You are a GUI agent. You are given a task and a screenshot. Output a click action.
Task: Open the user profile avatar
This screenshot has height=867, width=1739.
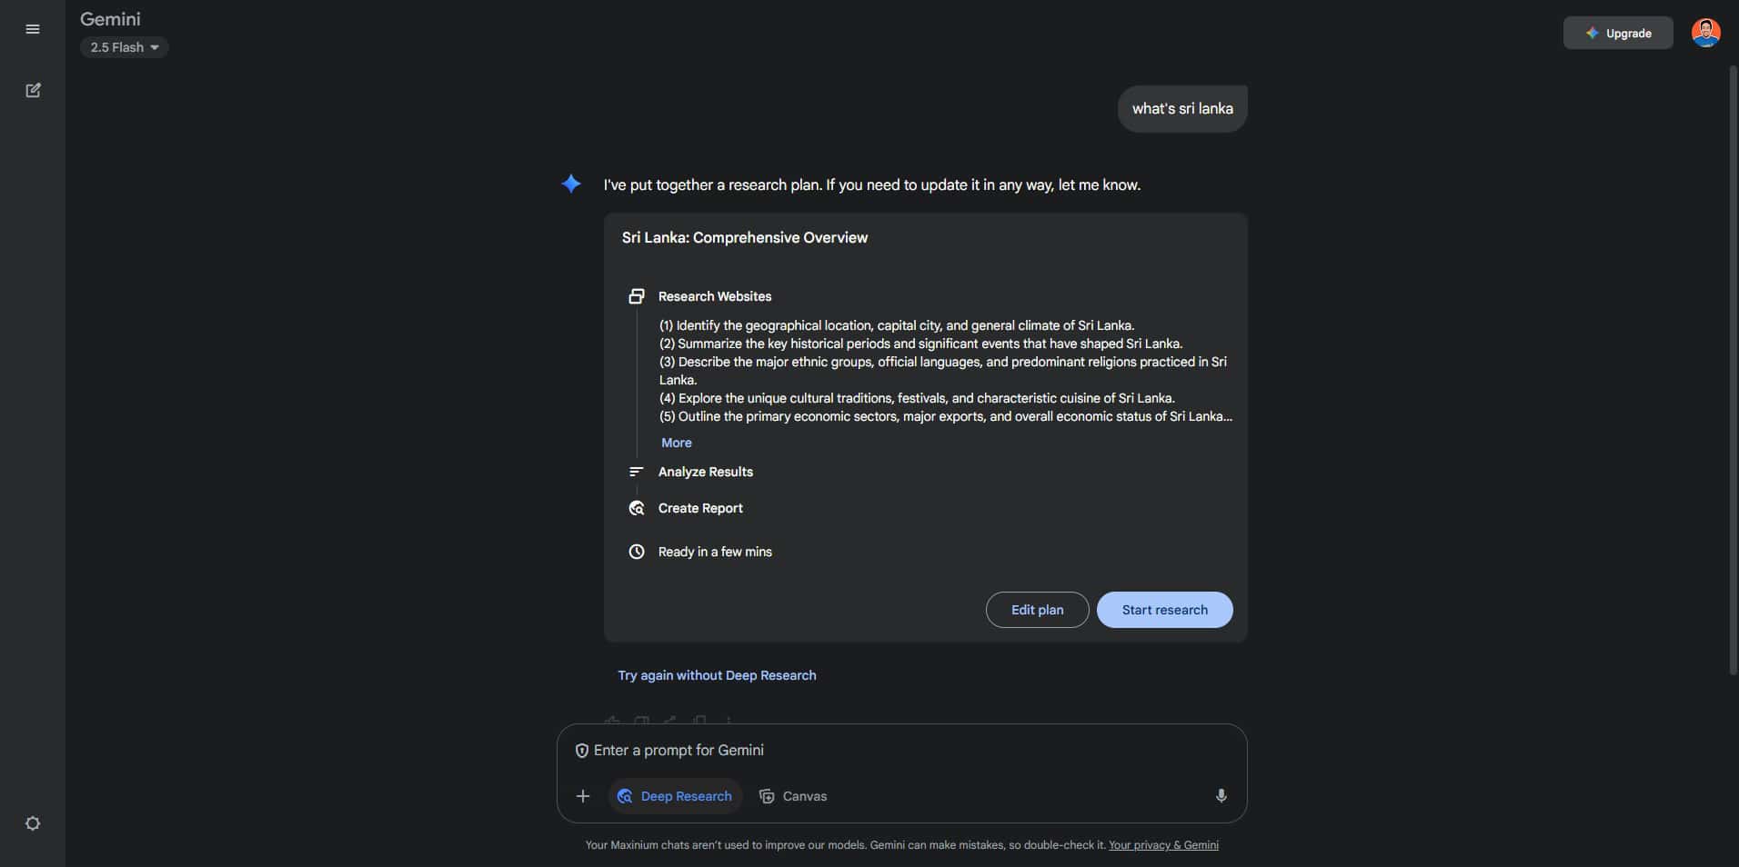(x=1705, y=33)
